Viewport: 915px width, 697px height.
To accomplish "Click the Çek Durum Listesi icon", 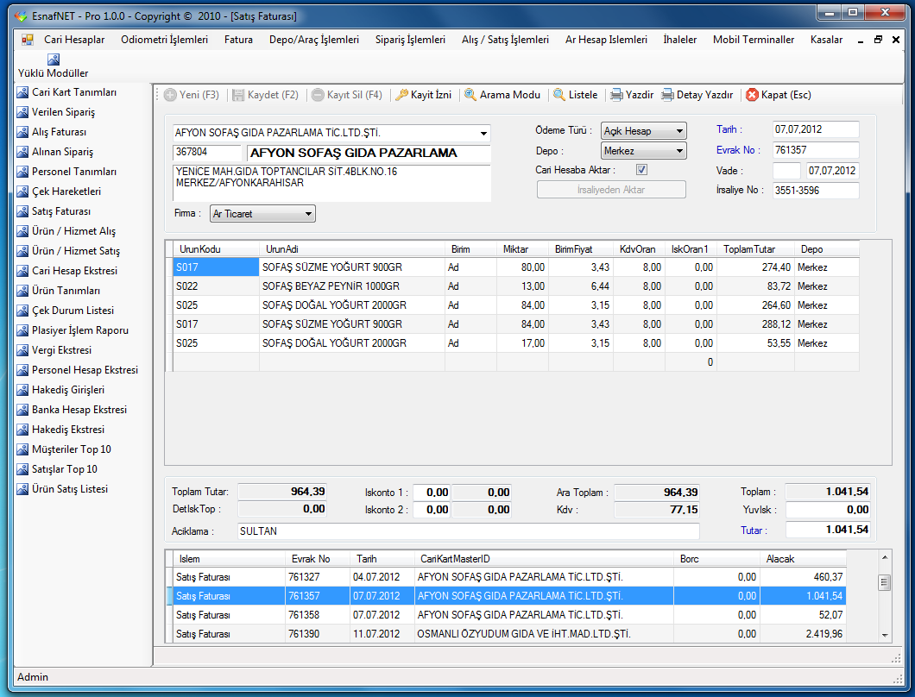I will click(22, 311).
